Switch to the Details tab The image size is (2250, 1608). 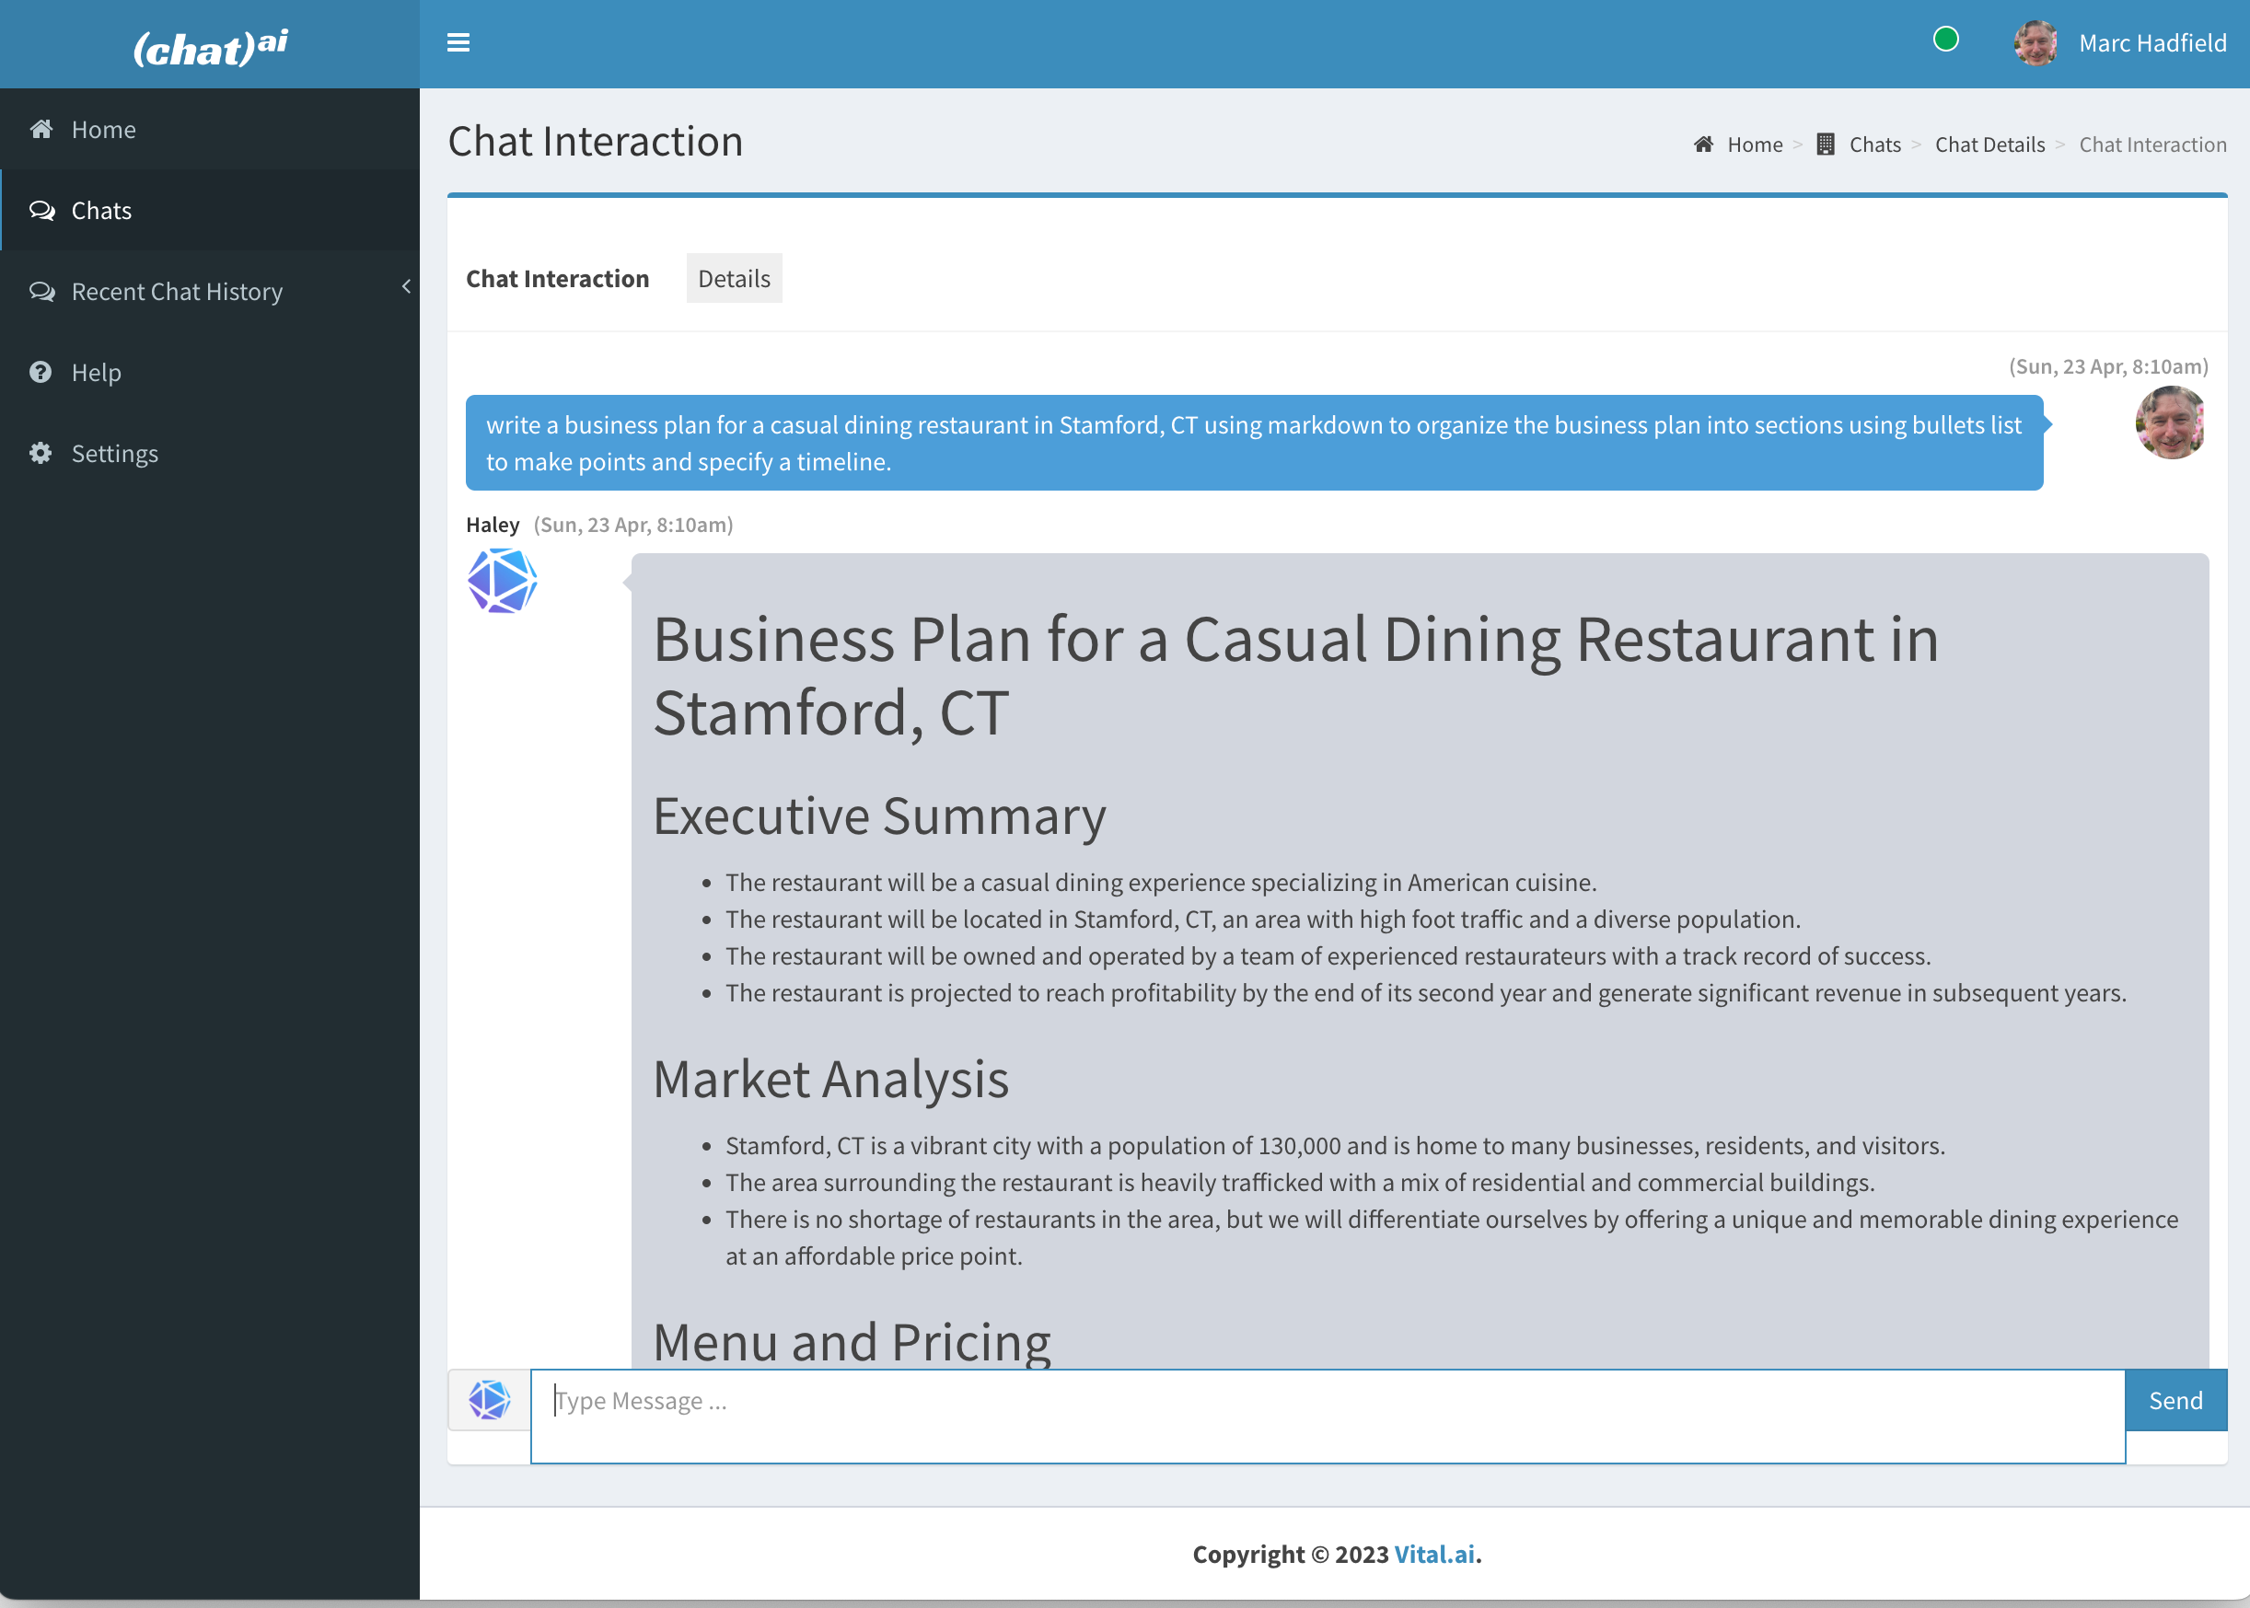click(x=733, y=277)
